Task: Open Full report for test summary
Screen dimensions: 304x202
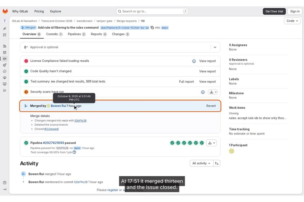Action: [186, 82]
